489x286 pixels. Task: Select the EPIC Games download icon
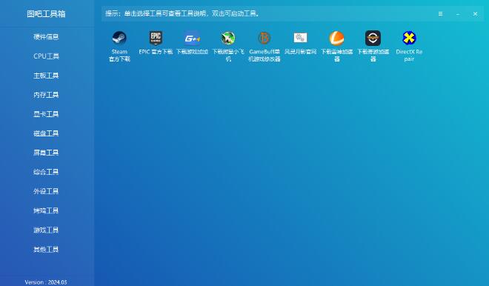pyautogui.click(x=156, y=38)
